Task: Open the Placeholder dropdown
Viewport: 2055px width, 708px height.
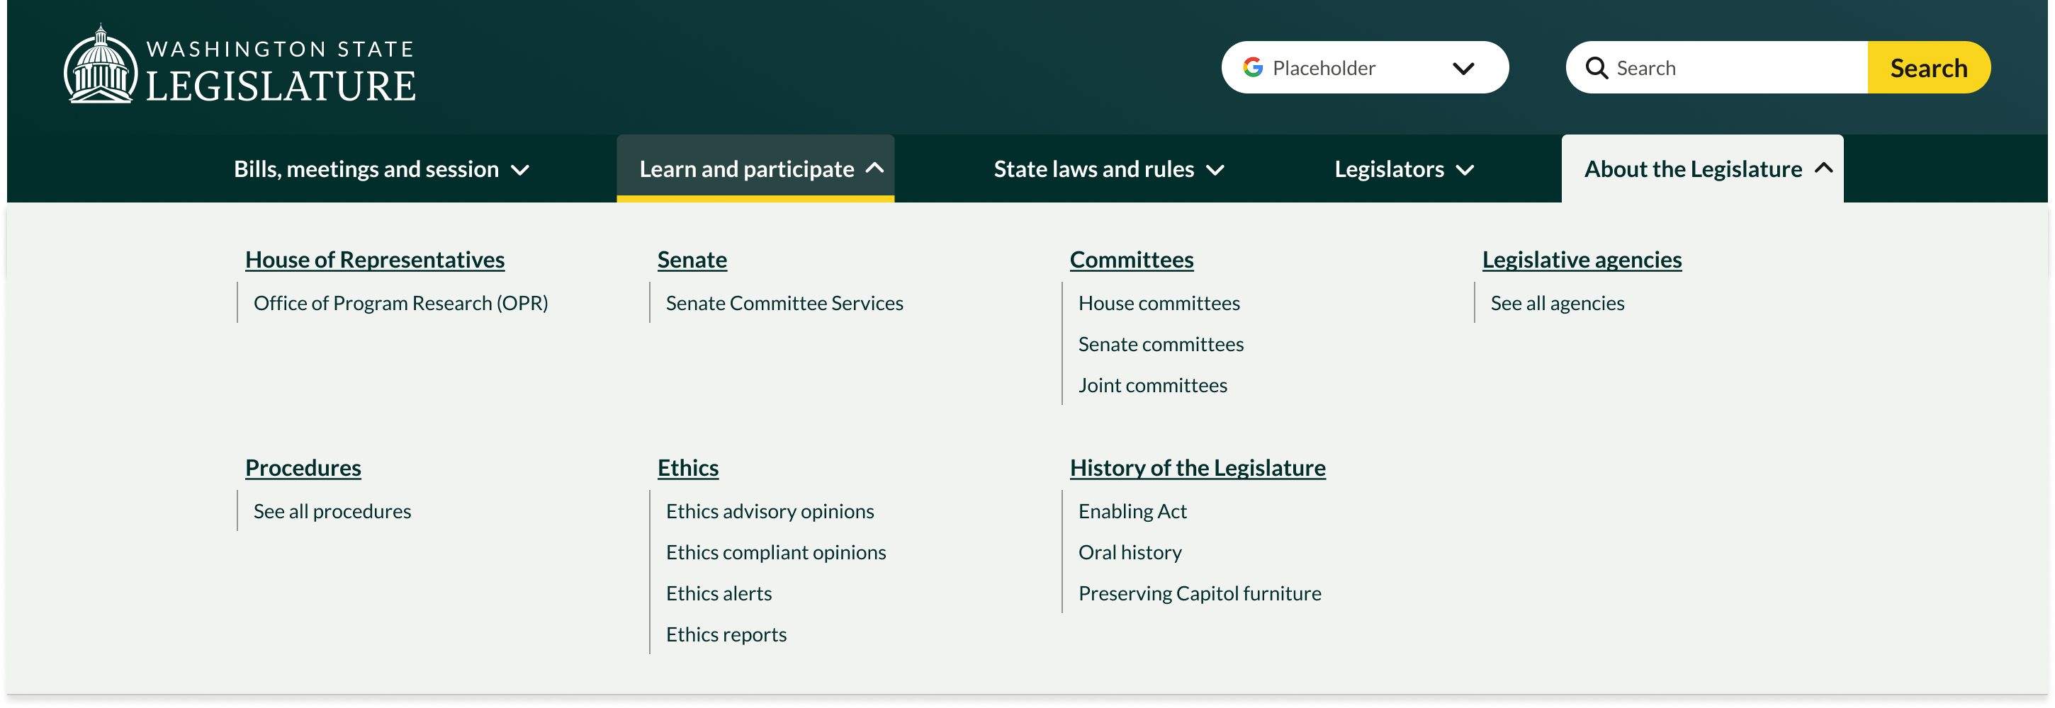Action: point(1465,67)
